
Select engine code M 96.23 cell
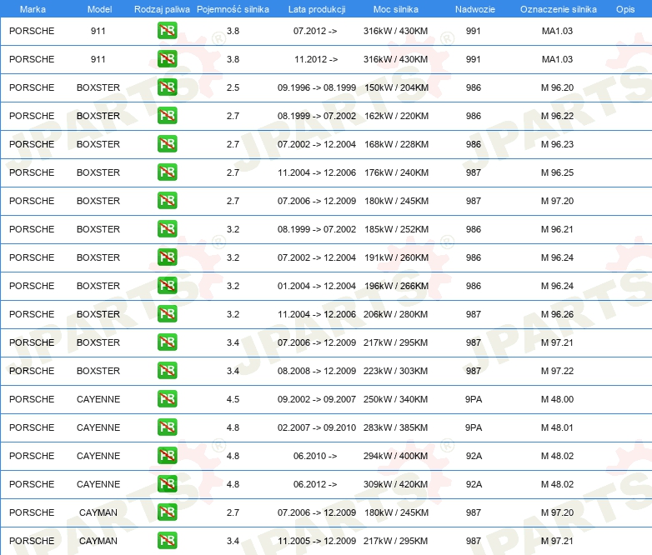tap(557, 144)
